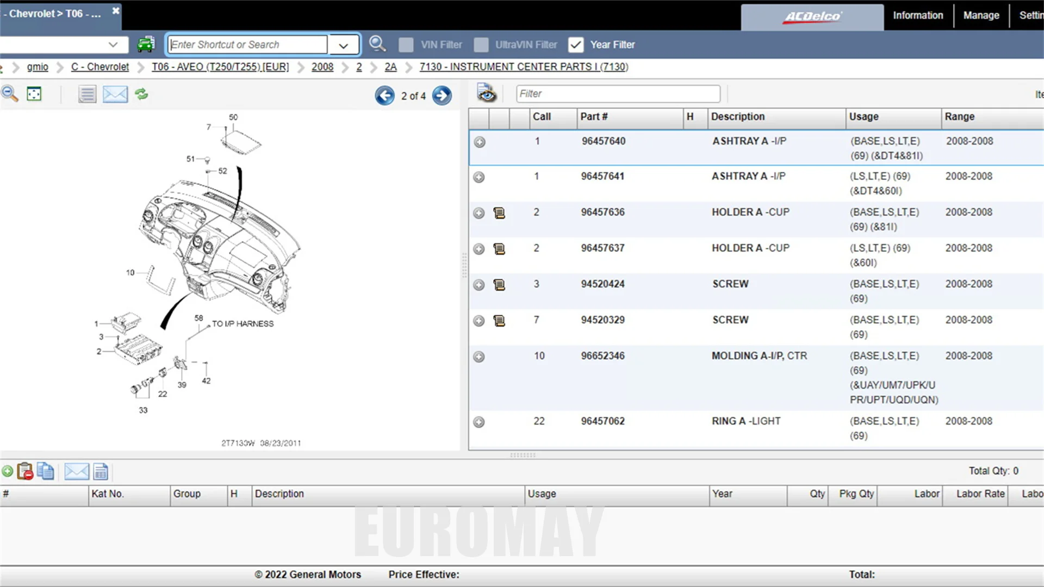
Task: Click the note icon next to HOLDER A -CUP 96457636
Action: (499, 213)
